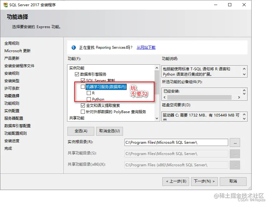Click left arrow of 已经安装 horizontal scrollbar

[164, 97]
